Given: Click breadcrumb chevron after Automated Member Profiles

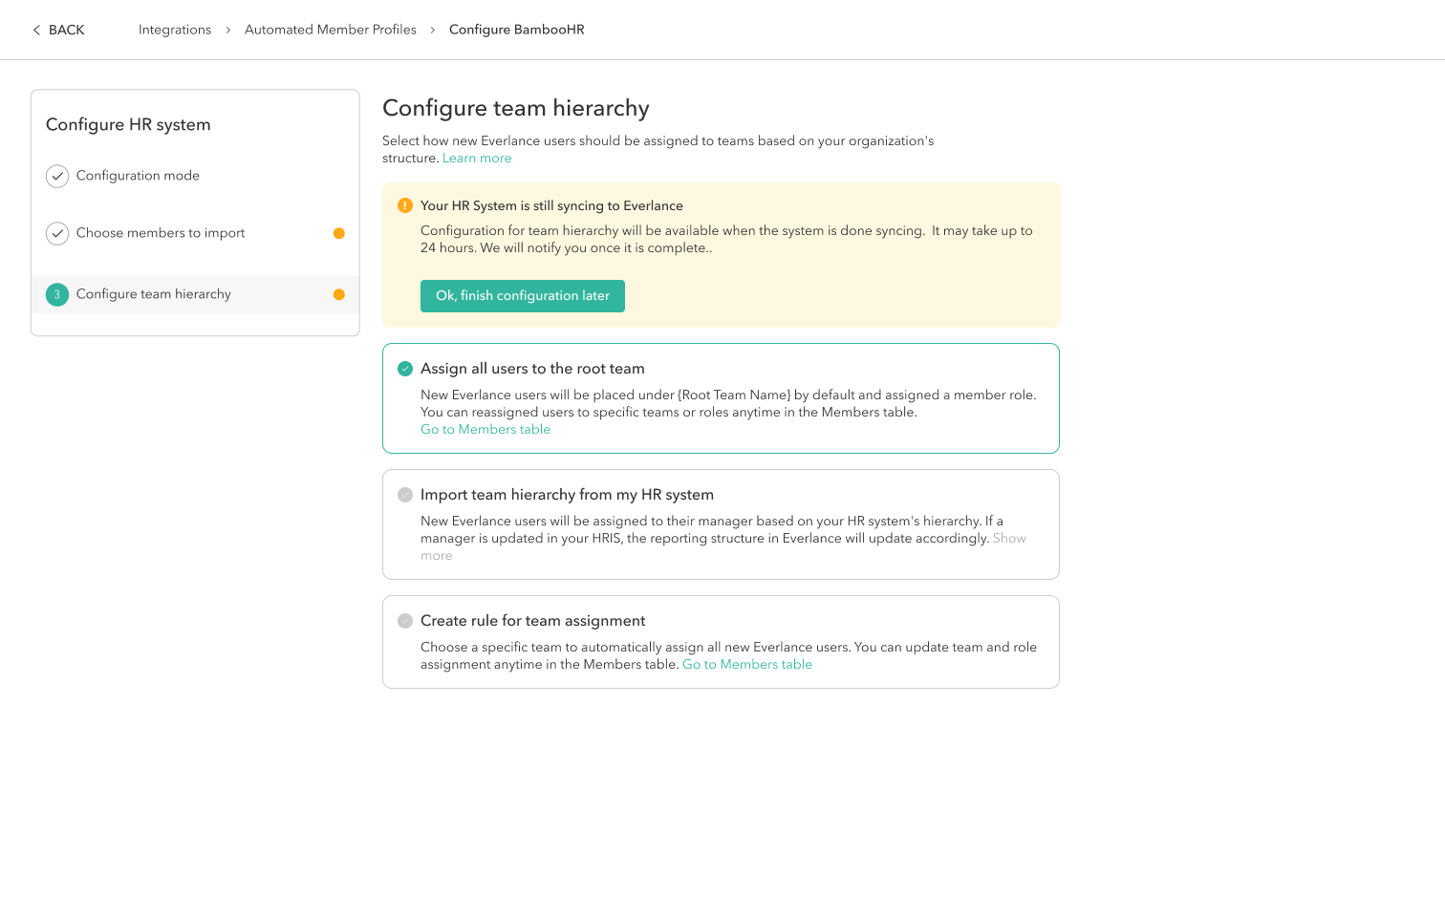Looking at the screenshot, I should point(433,31).
